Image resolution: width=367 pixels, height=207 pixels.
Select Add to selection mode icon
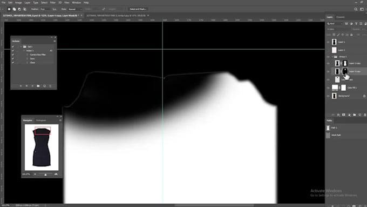(x=14, y=9)
